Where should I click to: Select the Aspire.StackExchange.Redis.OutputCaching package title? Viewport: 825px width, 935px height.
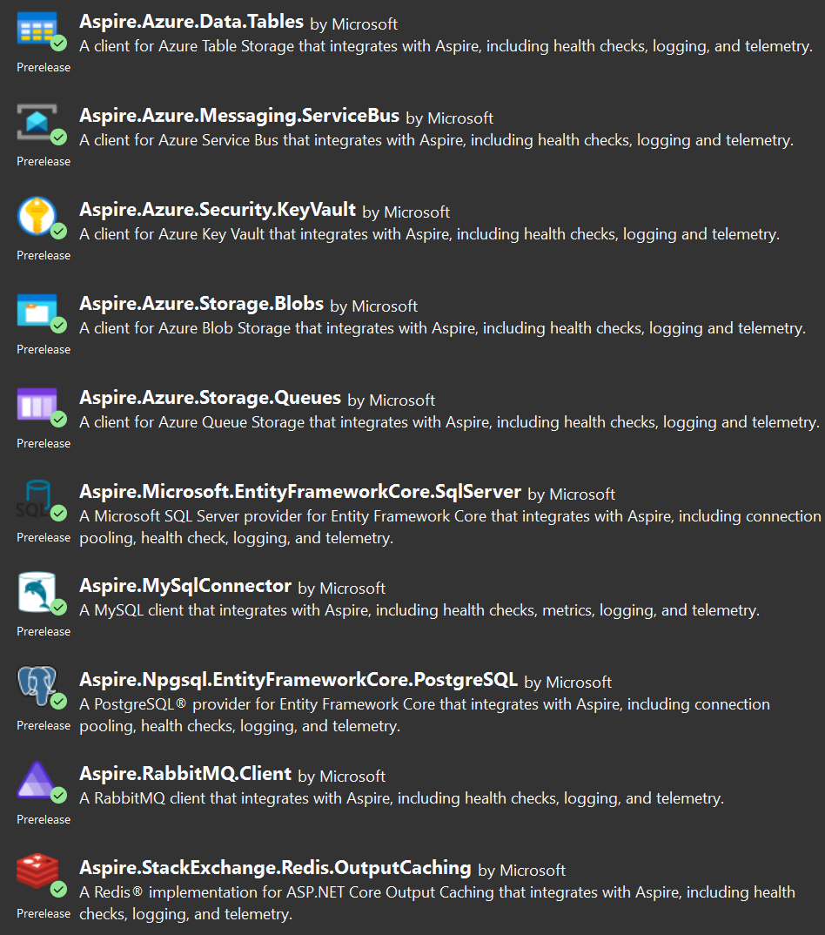(275, 868)
